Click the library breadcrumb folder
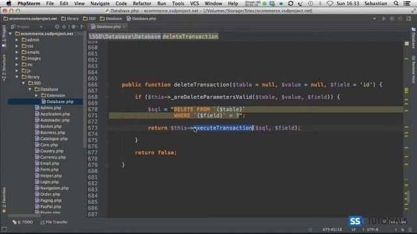Viewport: 417px width, 234px height. [70, 19]
